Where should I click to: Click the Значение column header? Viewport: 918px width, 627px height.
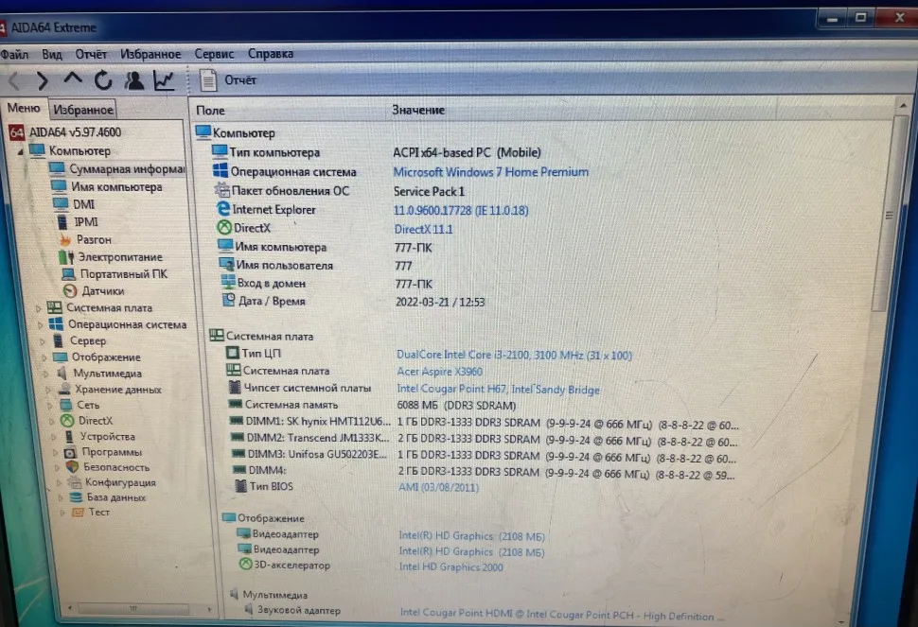418,110
